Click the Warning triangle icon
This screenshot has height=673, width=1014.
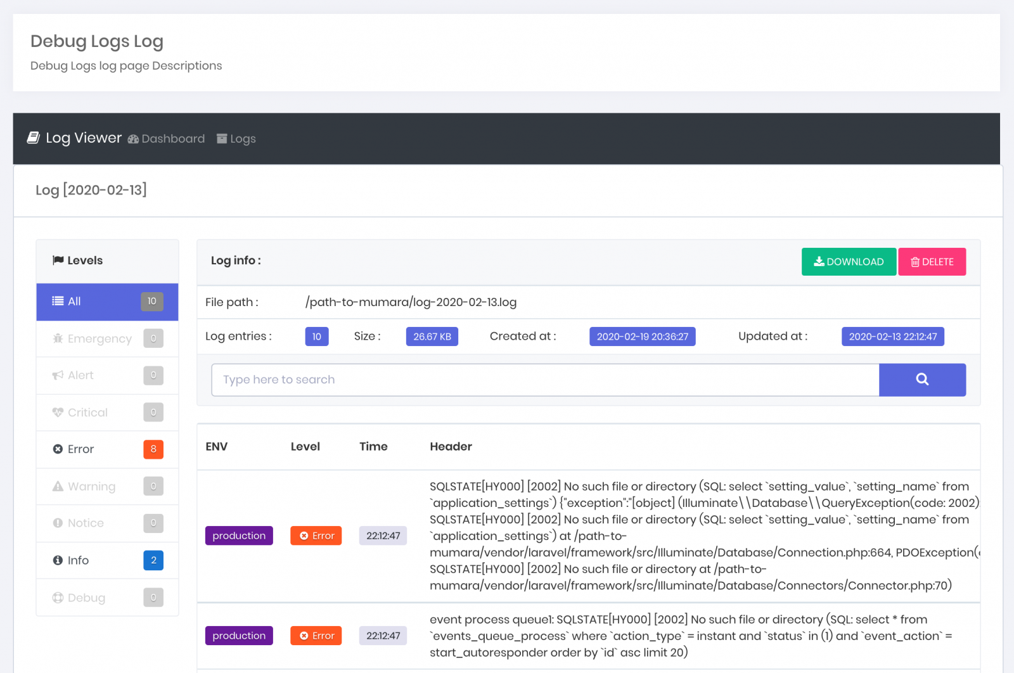(x=58, y=487)
